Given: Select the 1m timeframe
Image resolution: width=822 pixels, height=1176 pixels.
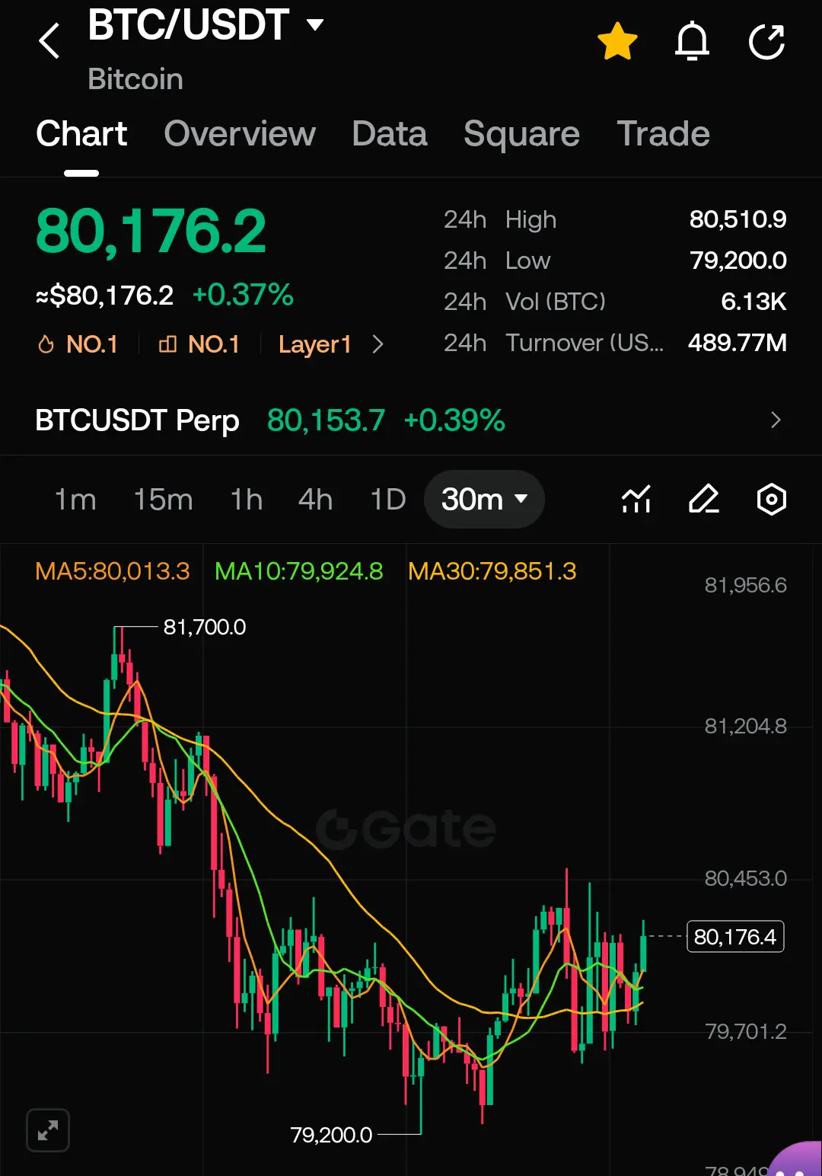Looking at the screenshot, I should point(75,500).
